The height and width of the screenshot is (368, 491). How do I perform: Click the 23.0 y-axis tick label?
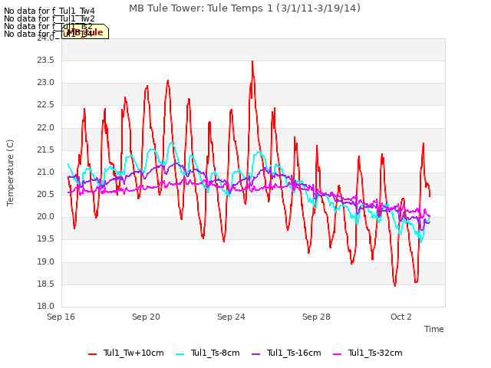click(46, 83)
